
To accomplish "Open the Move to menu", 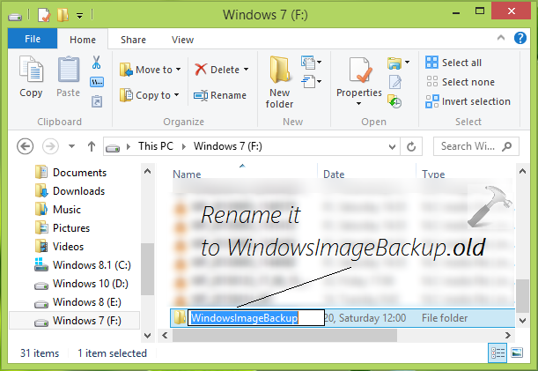I will coord(150,70).
